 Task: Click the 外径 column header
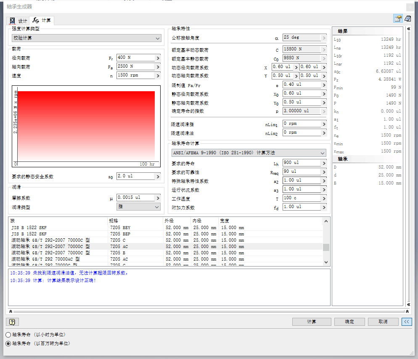point(177,221)
